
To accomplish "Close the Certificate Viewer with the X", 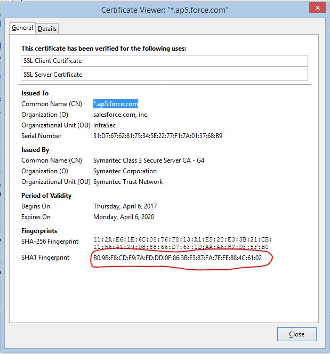I will 318,7.
